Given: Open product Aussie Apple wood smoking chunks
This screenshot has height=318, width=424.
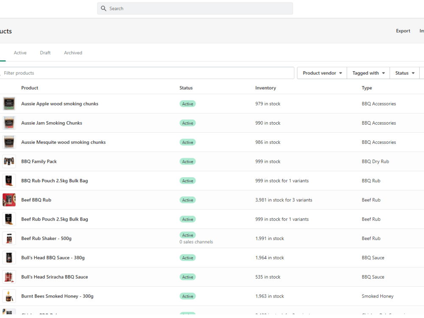Looking at the screenshot, I should pyautogui.click(x=60, y=104).
